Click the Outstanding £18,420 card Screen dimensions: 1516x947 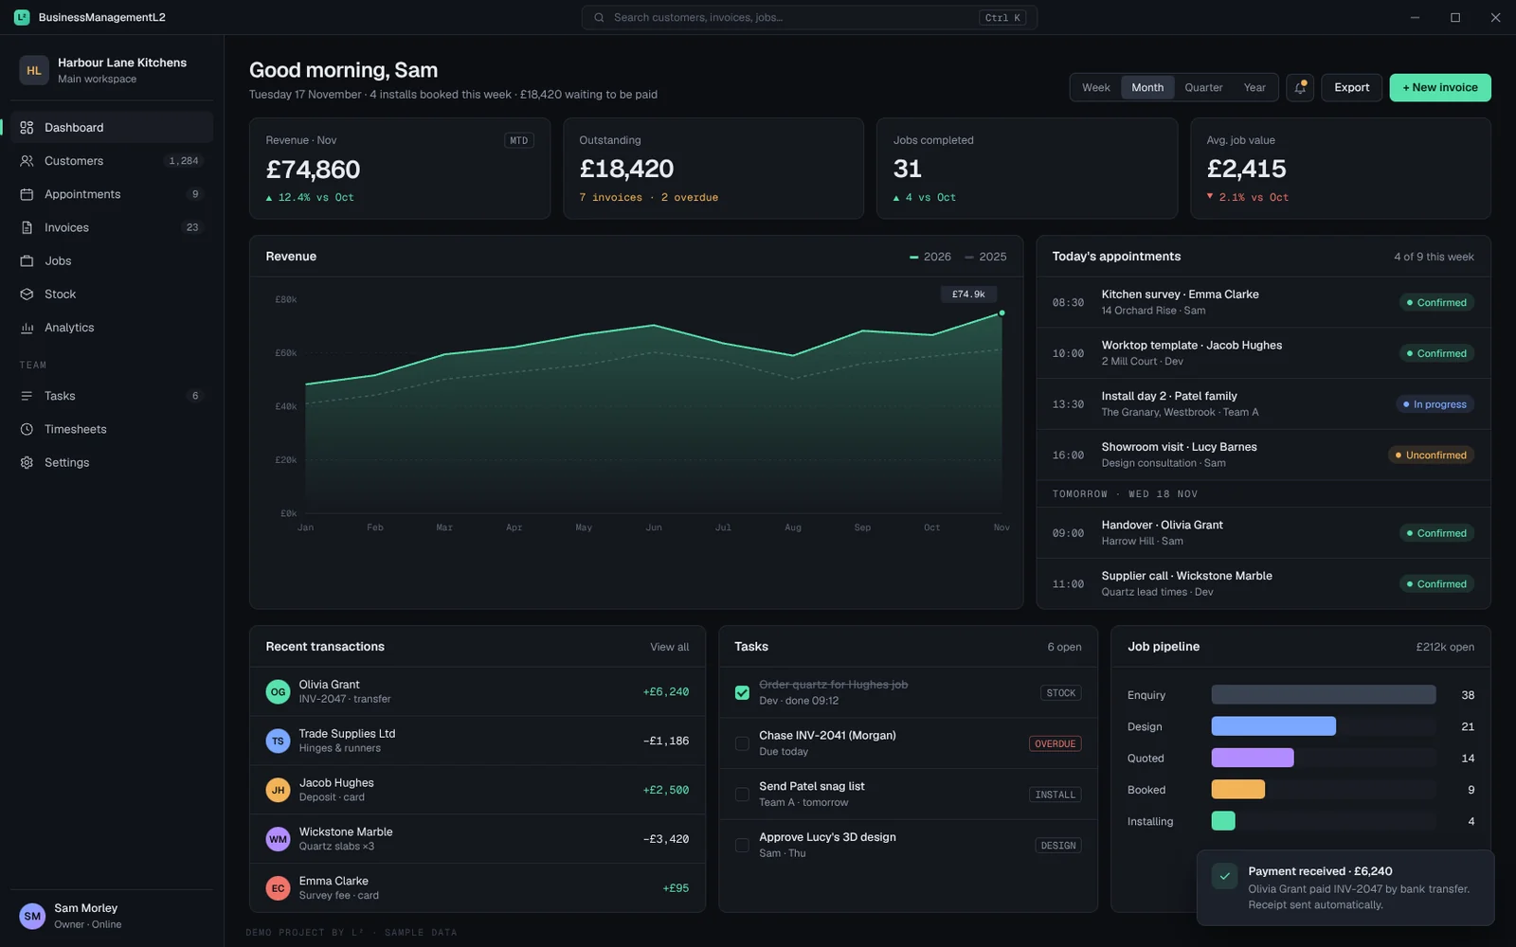coord(713,169)
